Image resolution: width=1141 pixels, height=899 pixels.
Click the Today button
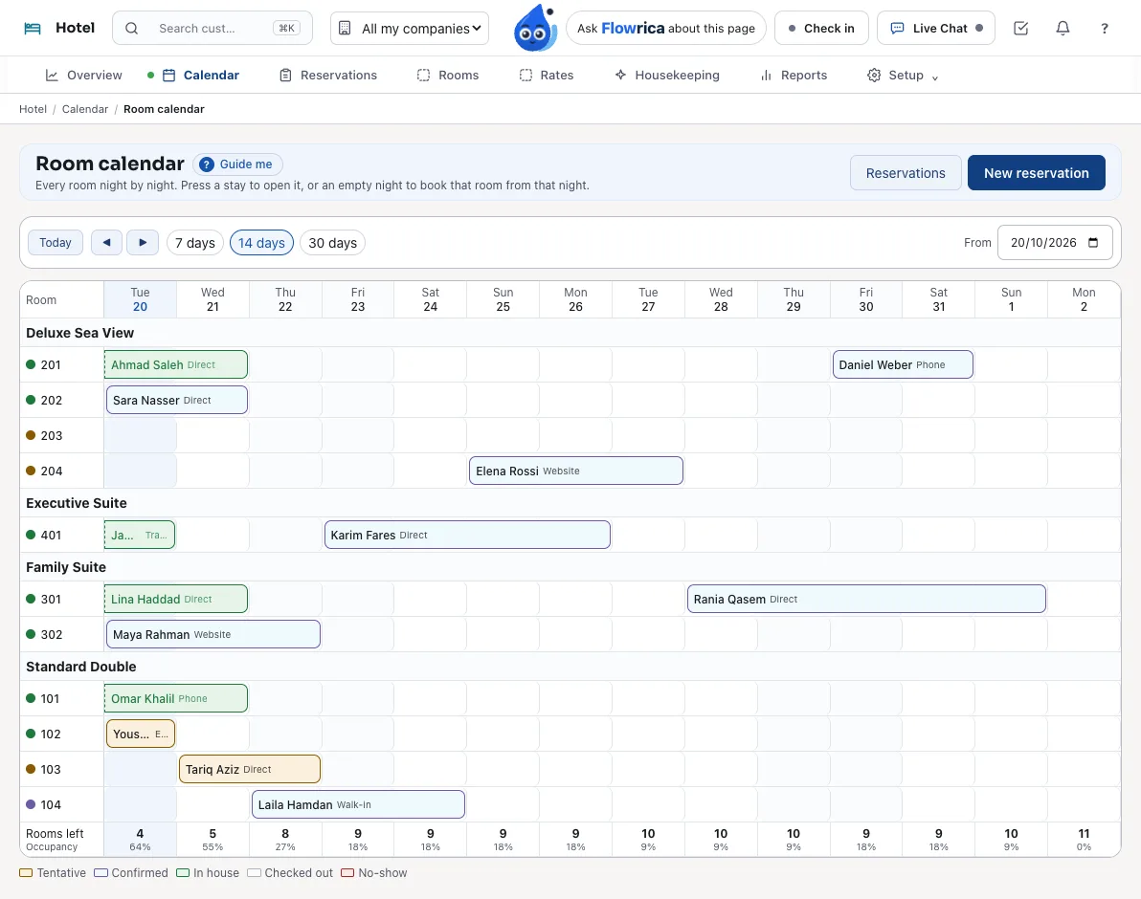click(56, 243)
